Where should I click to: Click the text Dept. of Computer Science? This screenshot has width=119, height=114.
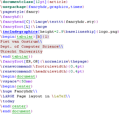pos(30,46)
